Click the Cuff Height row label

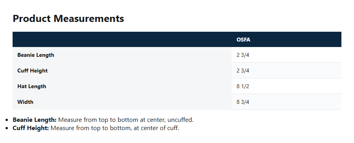(33, 71)
